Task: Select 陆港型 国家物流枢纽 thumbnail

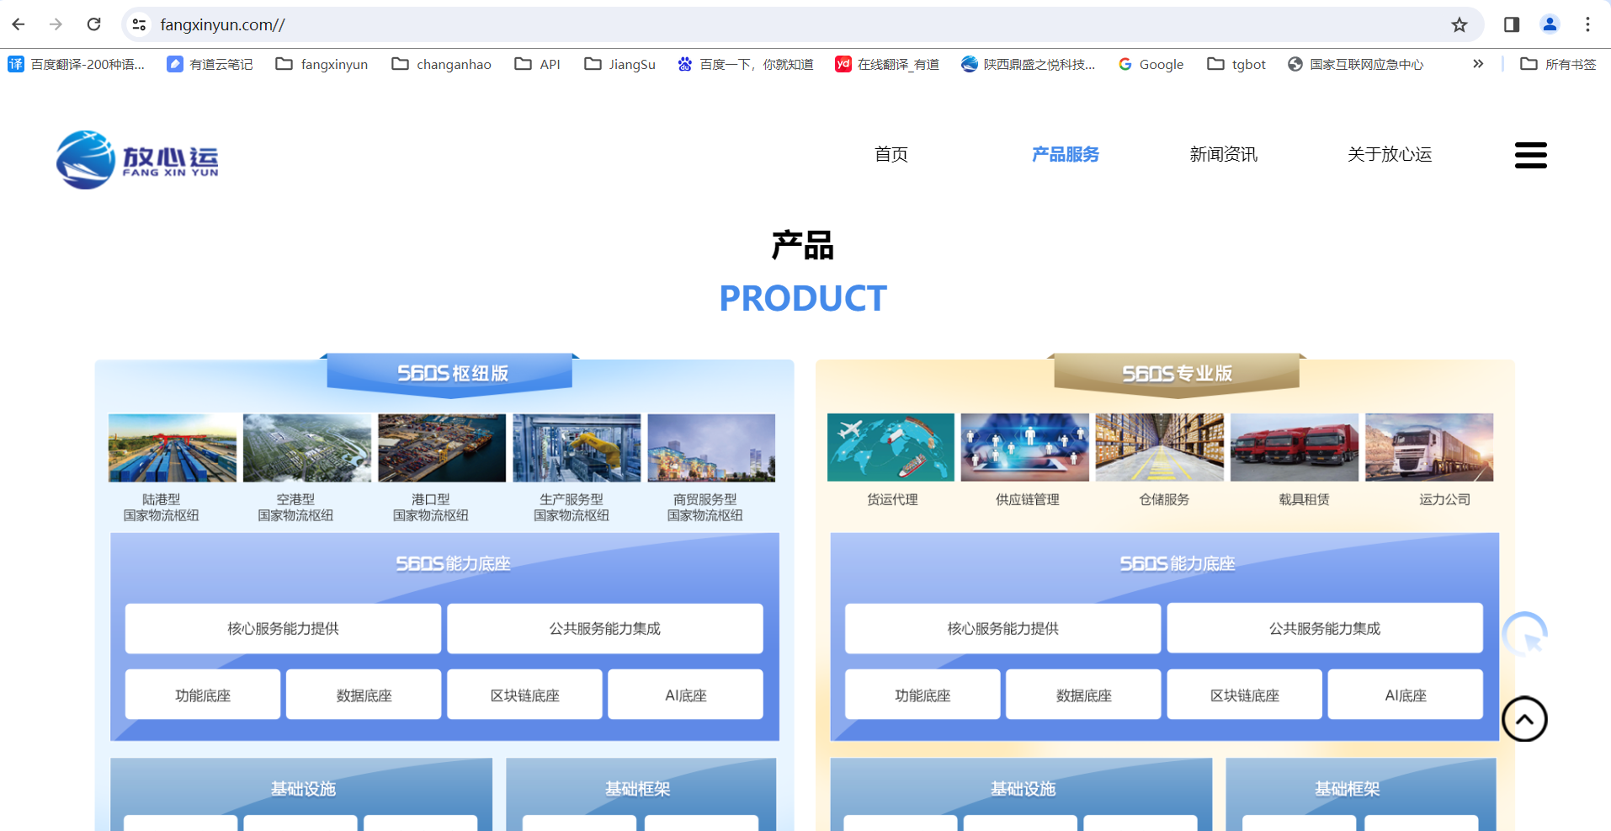Action: coord(173,448)
